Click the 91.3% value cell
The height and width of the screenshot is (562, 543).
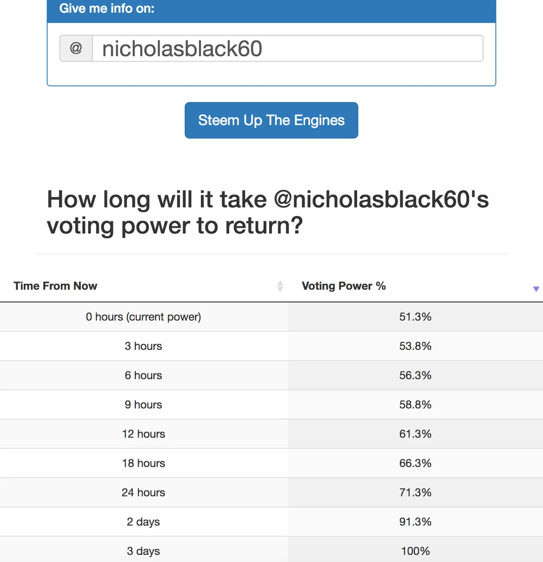coord(415,522)
